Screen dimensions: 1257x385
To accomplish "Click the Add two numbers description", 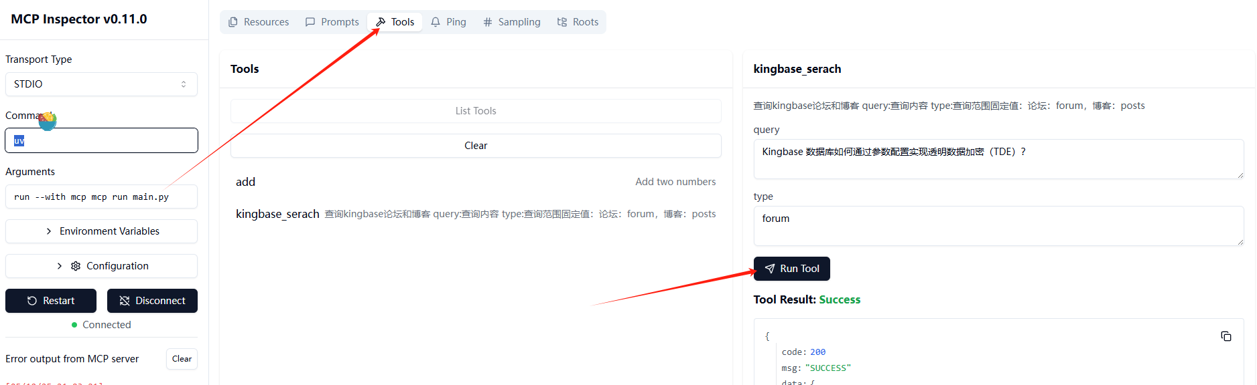I will pos(675,182).
